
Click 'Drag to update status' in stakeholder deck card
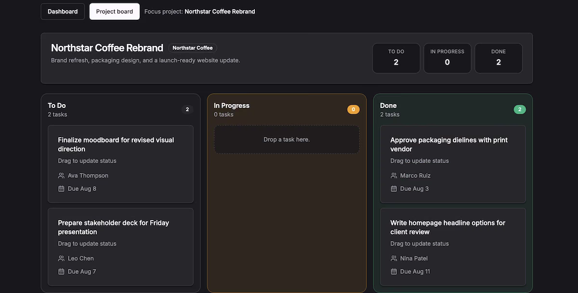point(87,243)
